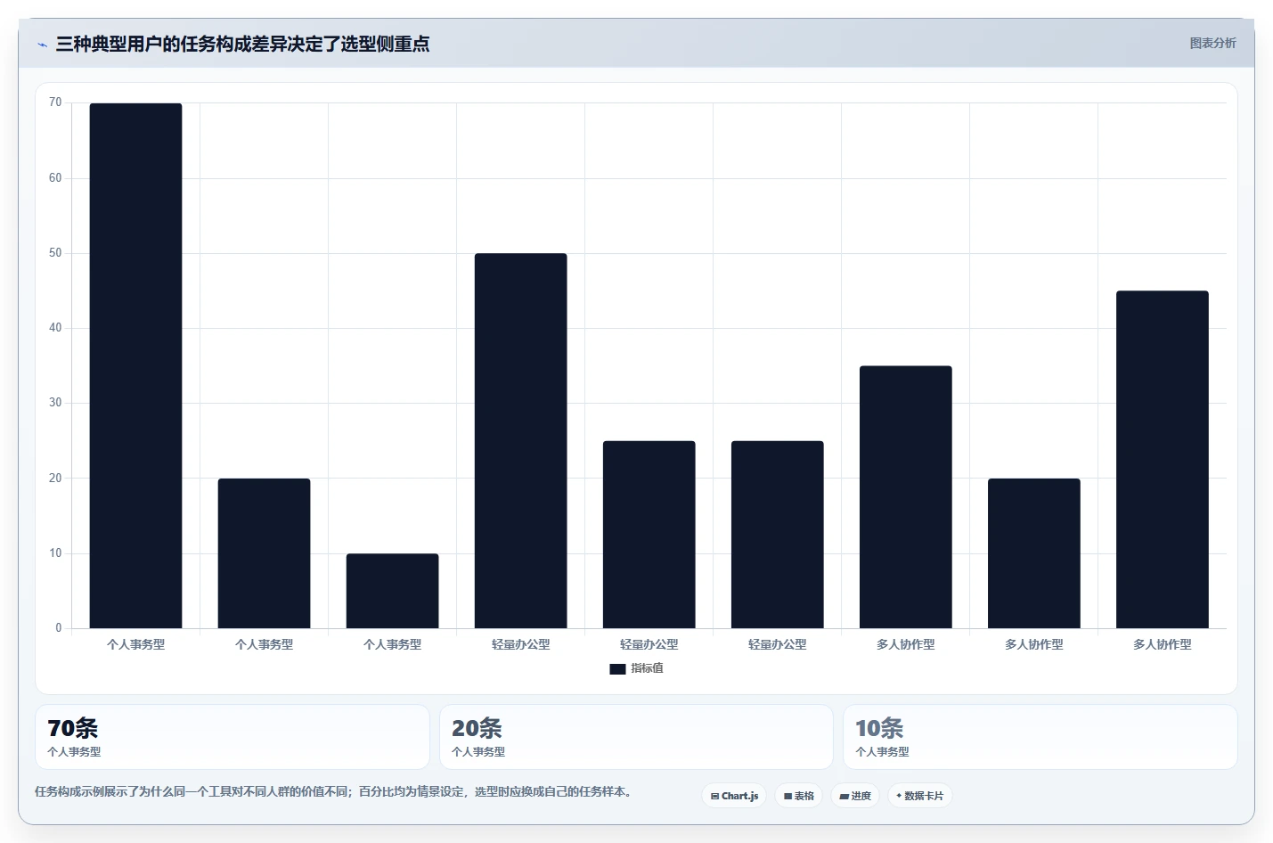Click the y-axis tick label 0

59,628
